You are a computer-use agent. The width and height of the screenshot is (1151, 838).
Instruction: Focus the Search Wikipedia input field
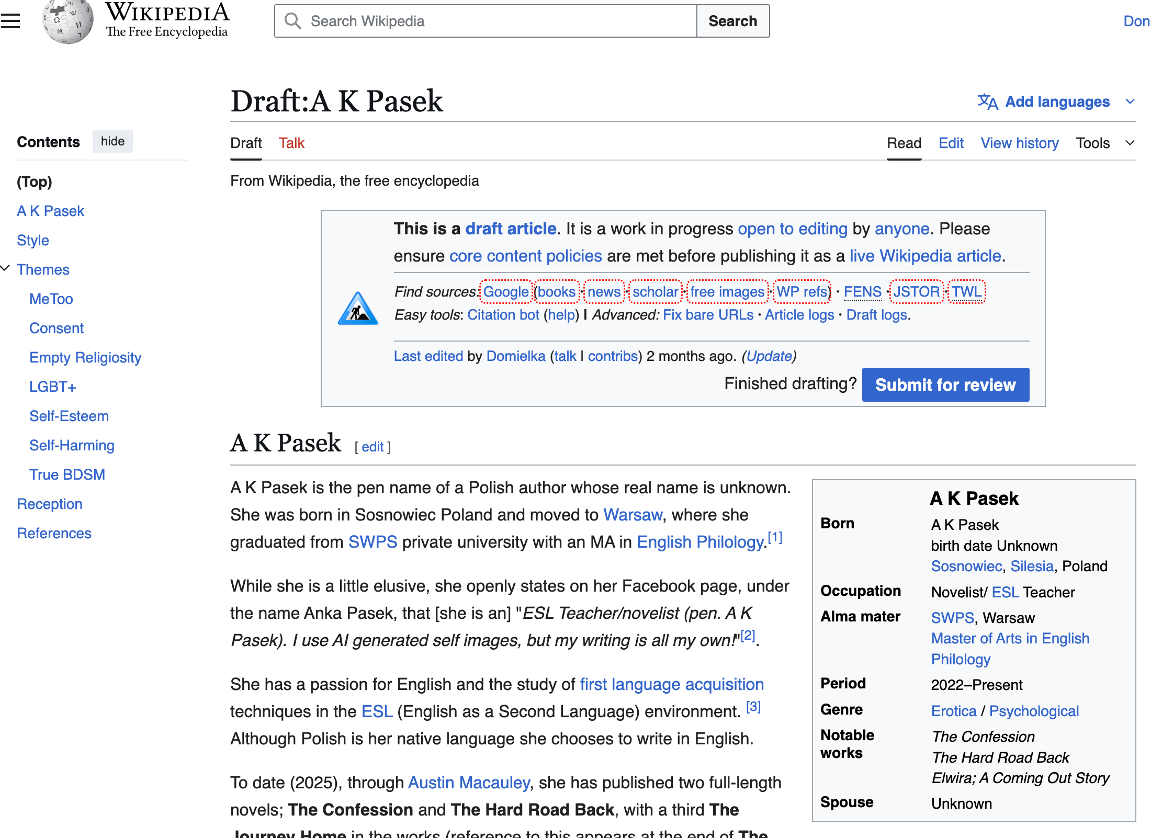[x=486, y=21]
